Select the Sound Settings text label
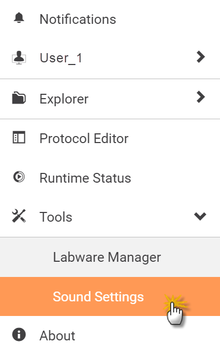The height and width of the screenshot is (355, 220). tap(98, 296)
